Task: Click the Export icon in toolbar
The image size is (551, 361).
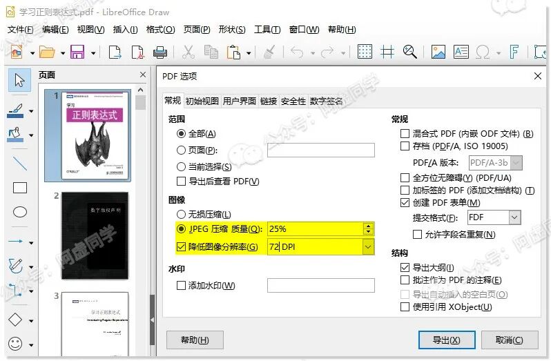Action: pos(115,52)
